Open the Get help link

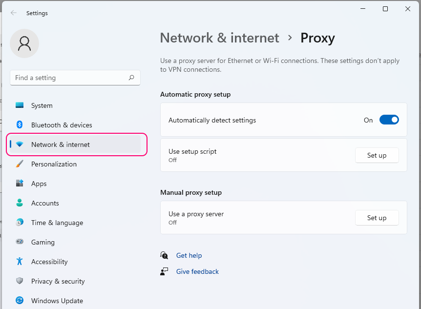click(189, 255)
